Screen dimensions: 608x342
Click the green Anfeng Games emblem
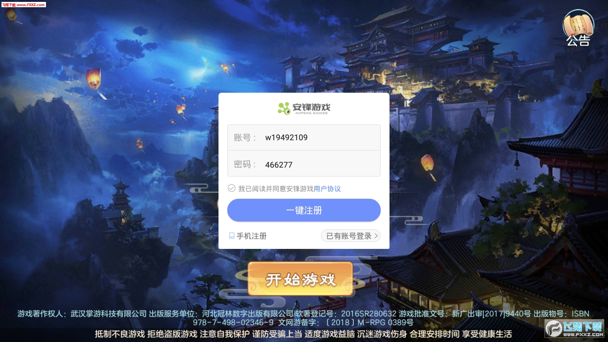pos(284,108)
